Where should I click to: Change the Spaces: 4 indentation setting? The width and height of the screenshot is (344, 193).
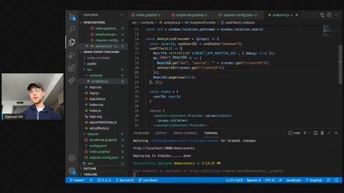254,180
